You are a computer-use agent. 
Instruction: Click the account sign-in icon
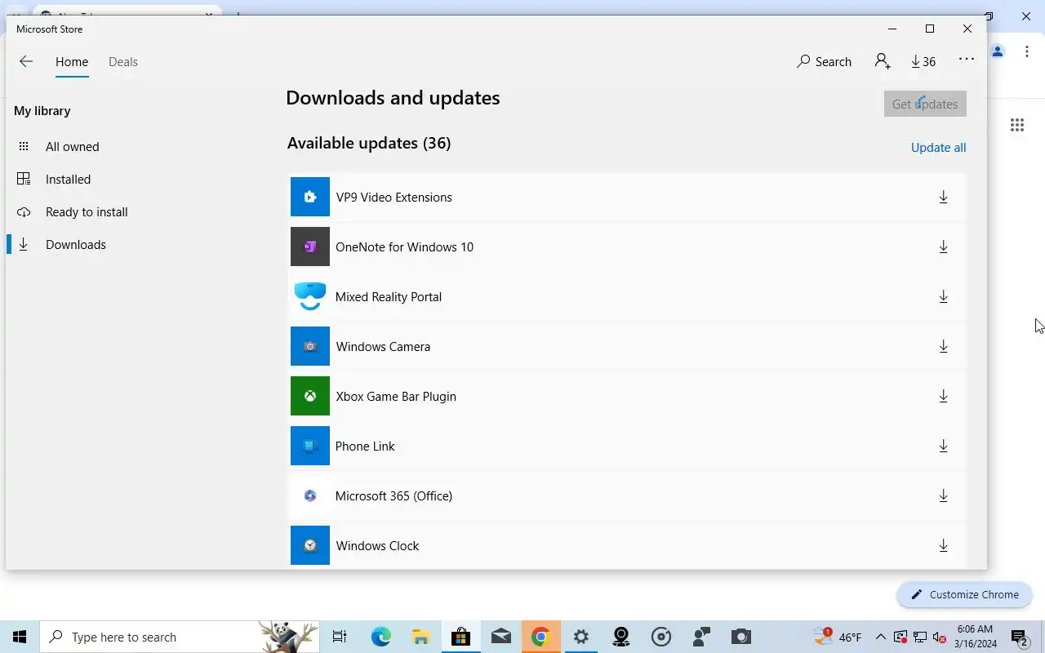pyautogui.click(x=882, y=61)
